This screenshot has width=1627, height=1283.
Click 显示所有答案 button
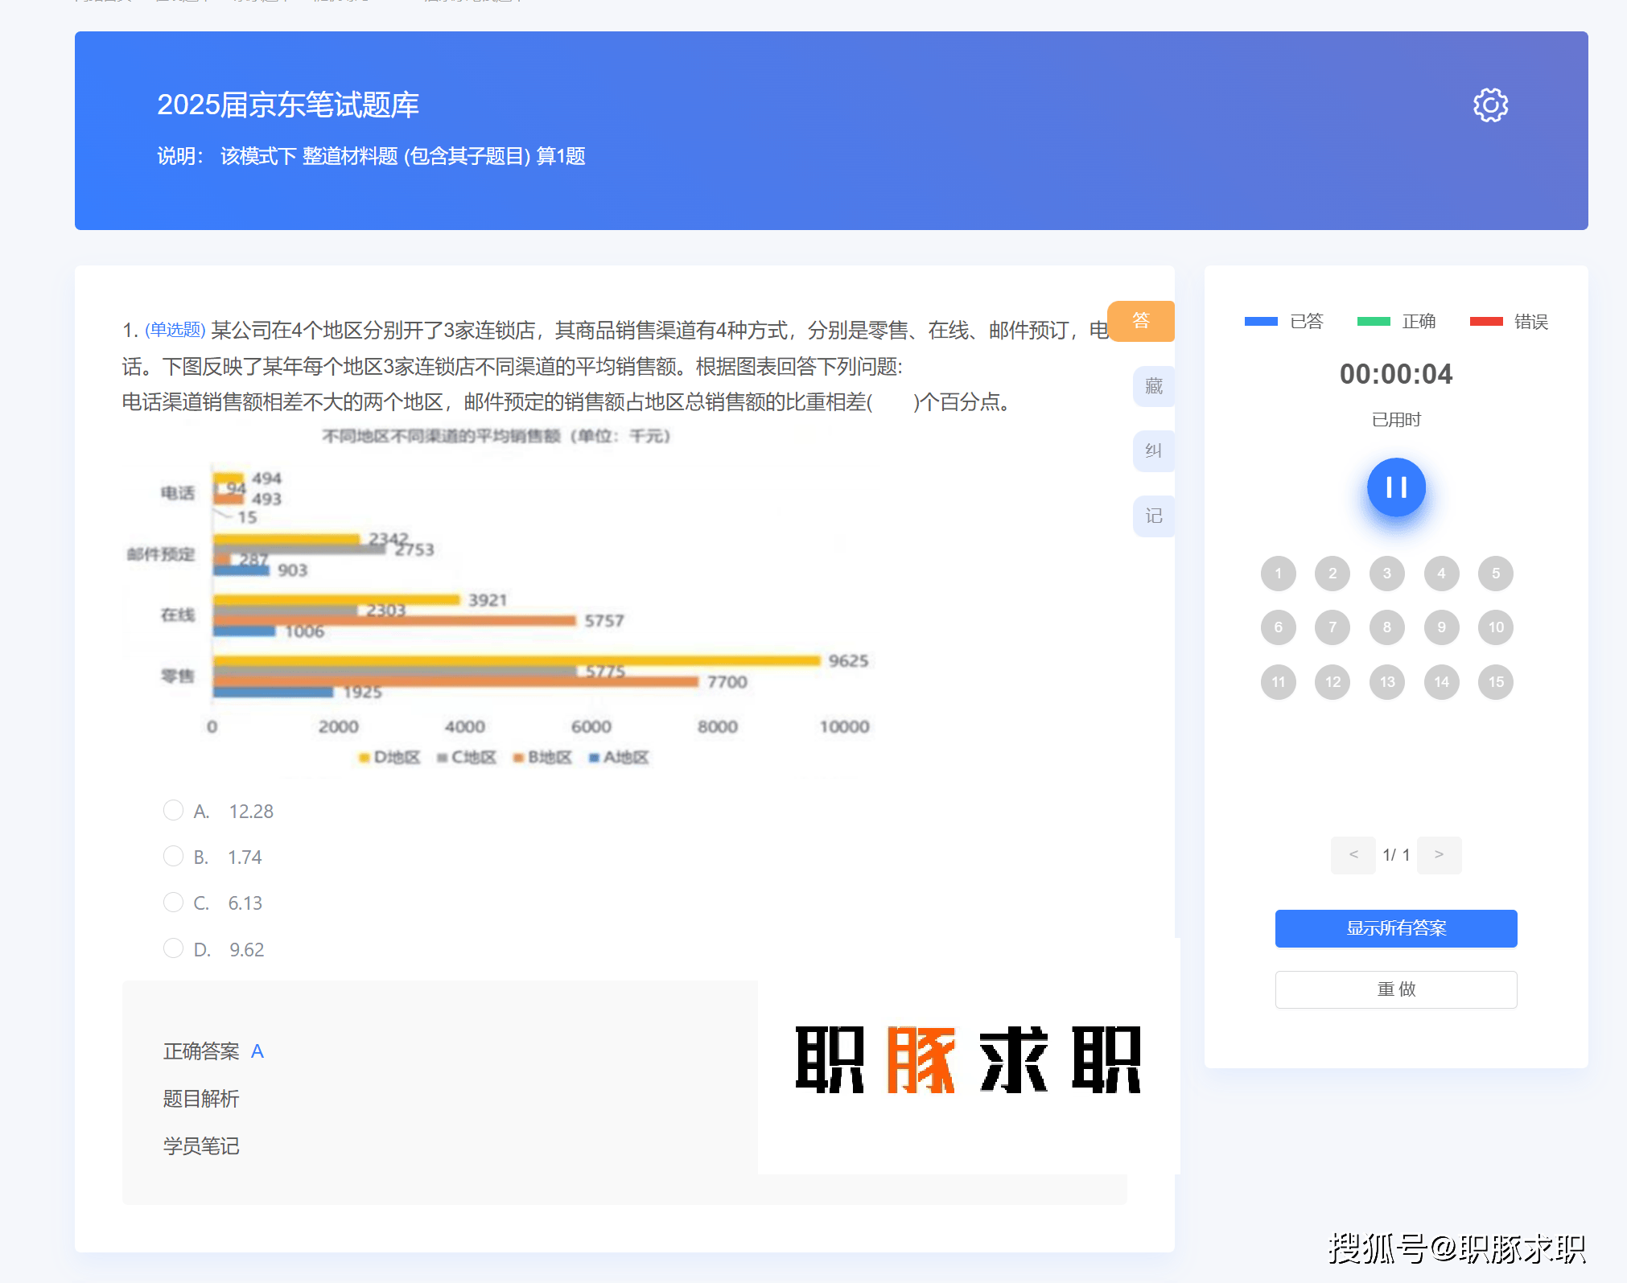(x=1395, y=928)
